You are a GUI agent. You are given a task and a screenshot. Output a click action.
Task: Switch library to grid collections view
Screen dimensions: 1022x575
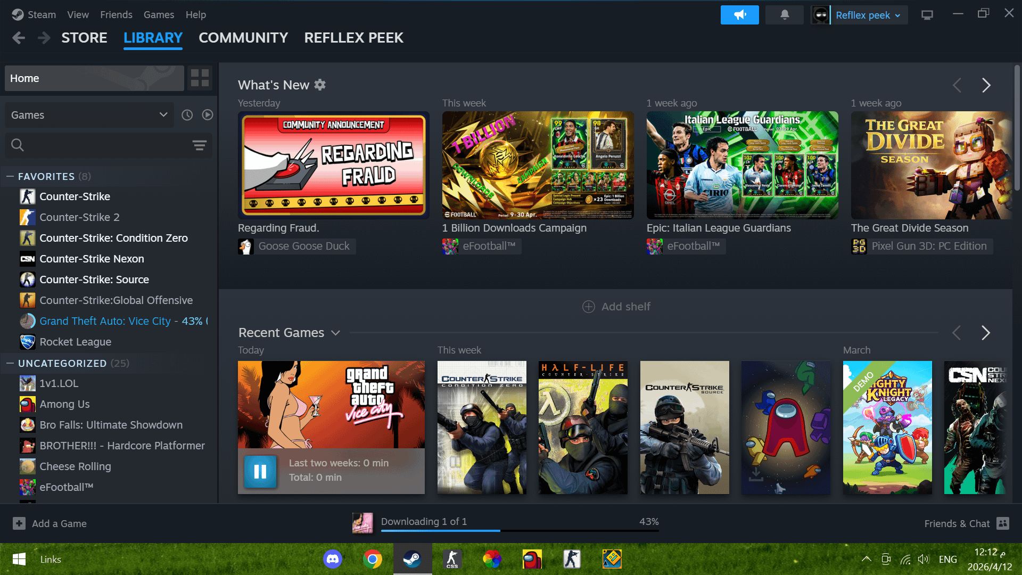point(200,78)
